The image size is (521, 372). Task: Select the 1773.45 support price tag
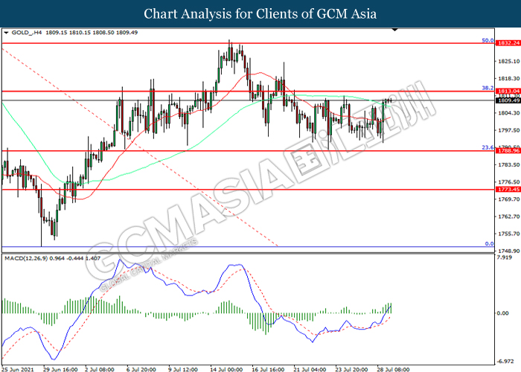pos(507,190)
